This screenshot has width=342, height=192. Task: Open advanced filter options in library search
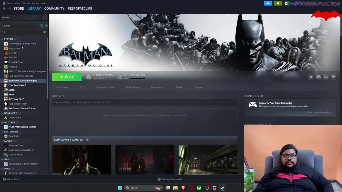pyautogui.click(x=44, y=32)
